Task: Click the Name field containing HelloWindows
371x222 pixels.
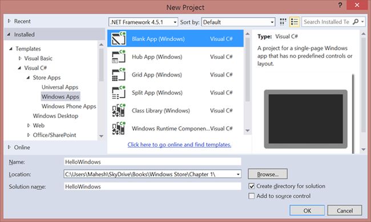Action: coord(152,162)
